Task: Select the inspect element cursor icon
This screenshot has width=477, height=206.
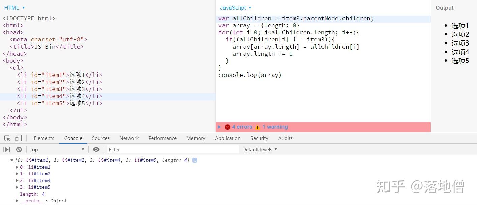Action: [7, 138]
